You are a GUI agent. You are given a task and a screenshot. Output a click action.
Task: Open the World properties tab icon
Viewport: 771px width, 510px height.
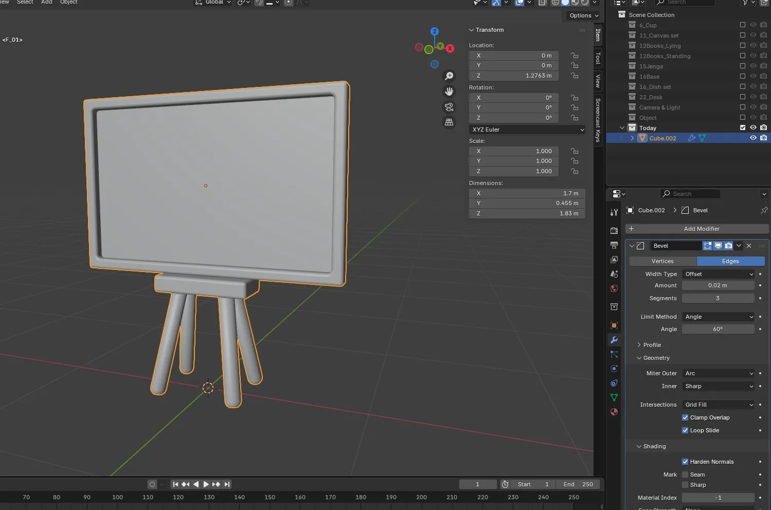(x=614, y=288)
